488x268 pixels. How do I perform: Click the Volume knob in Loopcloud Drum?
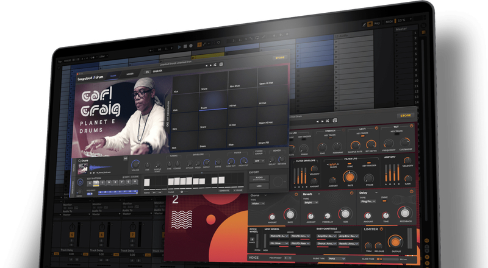135,164
